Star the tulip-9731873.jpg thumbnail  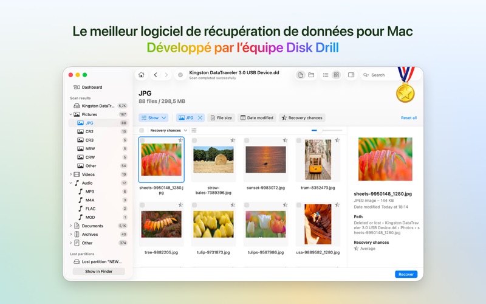click(x=233, y=205)
